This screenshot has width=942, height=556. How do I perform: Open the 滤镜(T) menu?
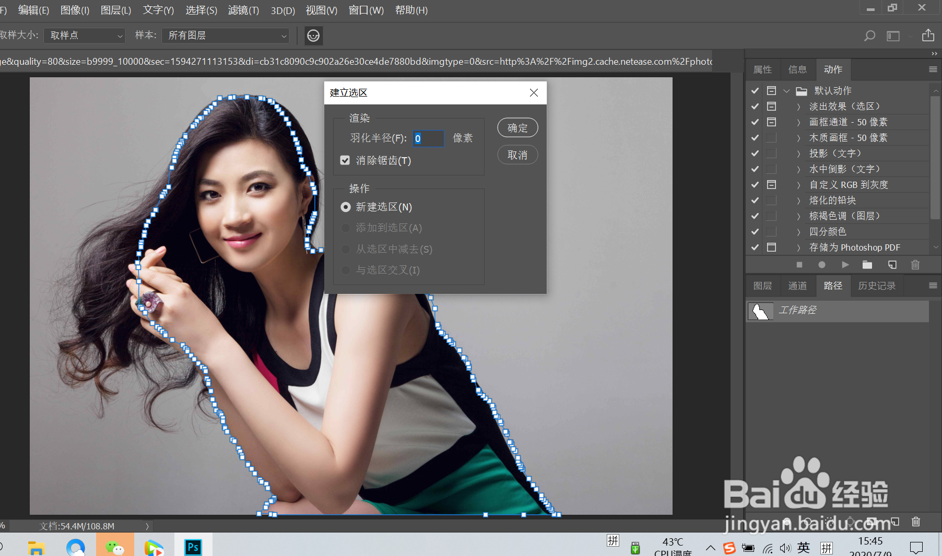pyautogui.click(x=243, y=10)
